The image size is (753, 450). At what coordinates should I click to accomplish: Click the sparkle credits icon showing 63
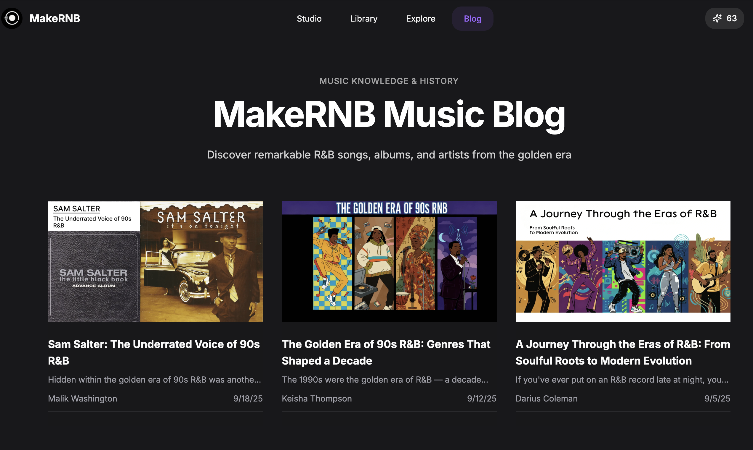[x=717, y=19]
